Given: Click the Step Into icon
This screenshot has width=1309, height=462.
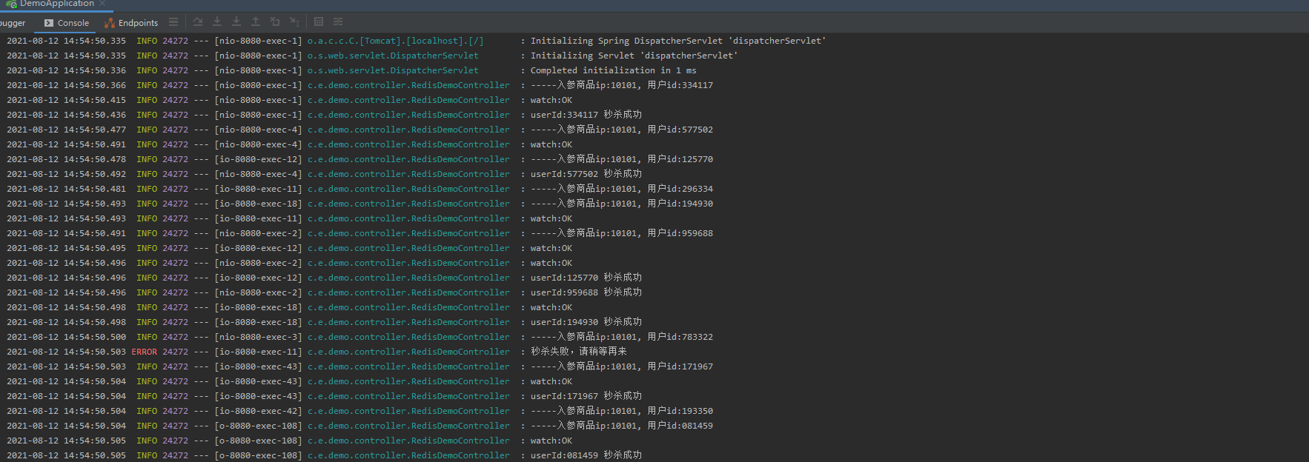Looking at the screenshot, I should (x=217, y=22).
